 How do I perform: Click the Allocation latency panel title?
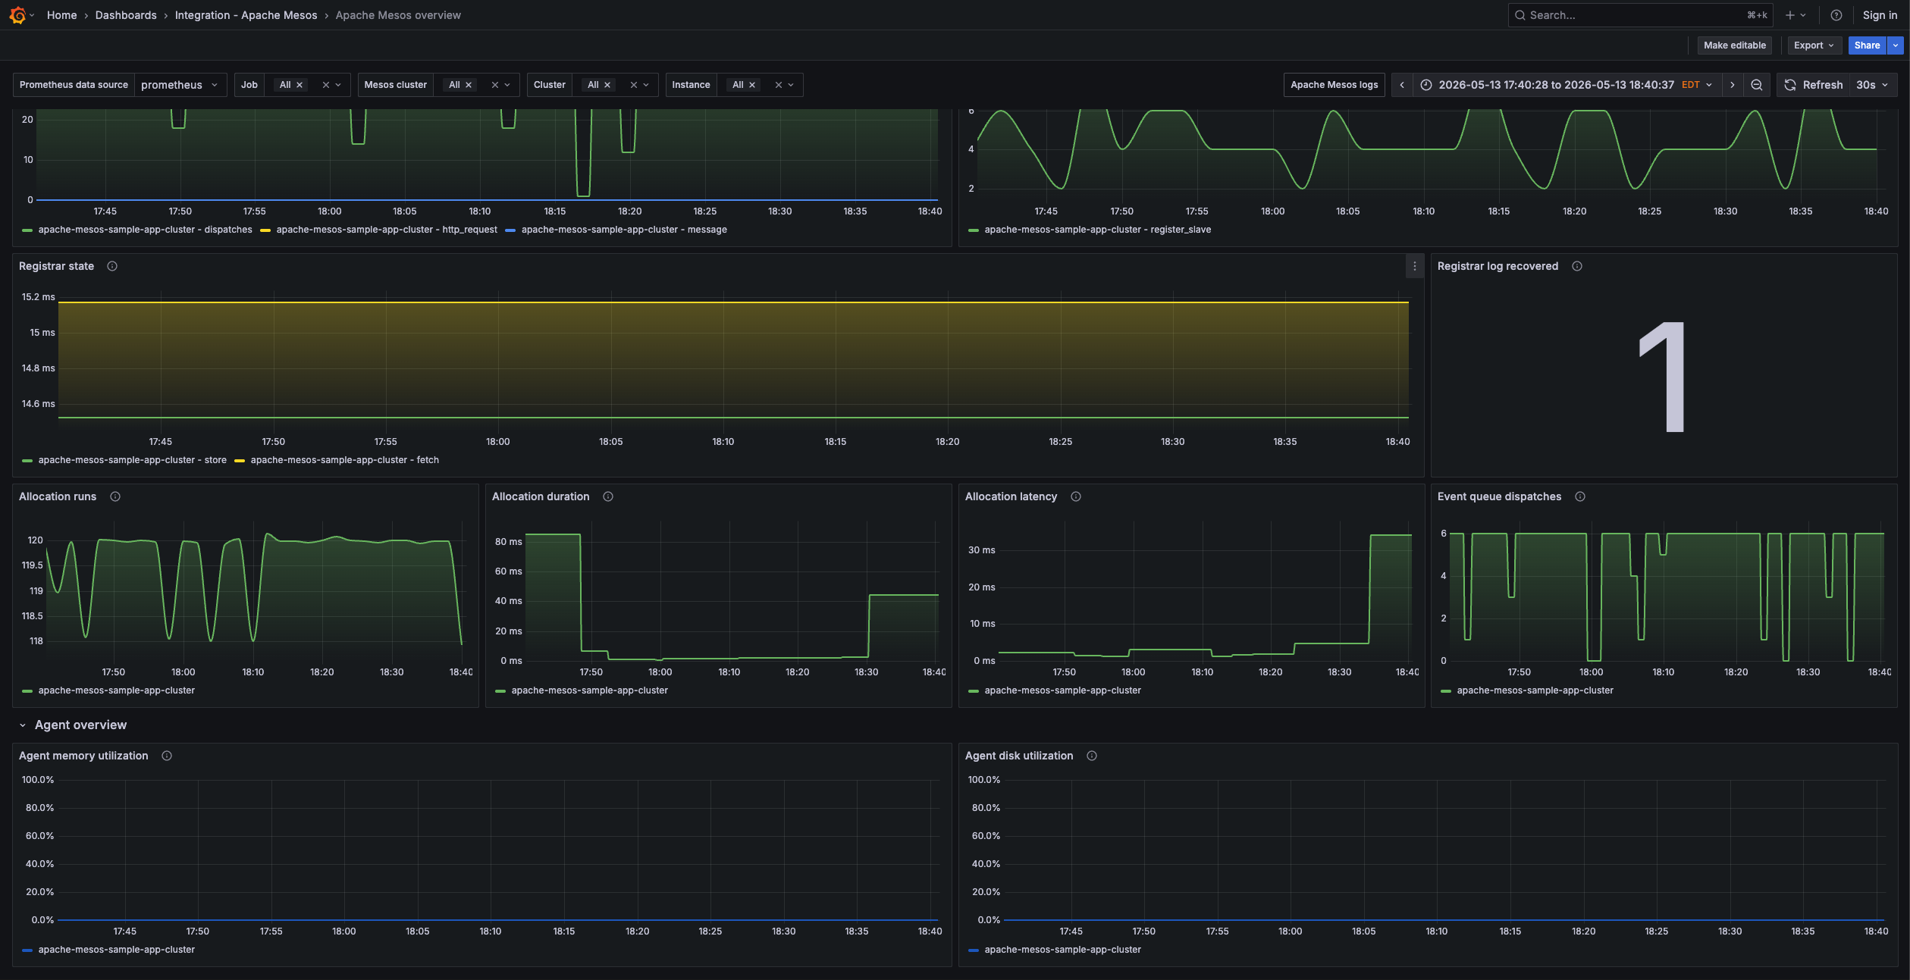[x=1011, y=496]
